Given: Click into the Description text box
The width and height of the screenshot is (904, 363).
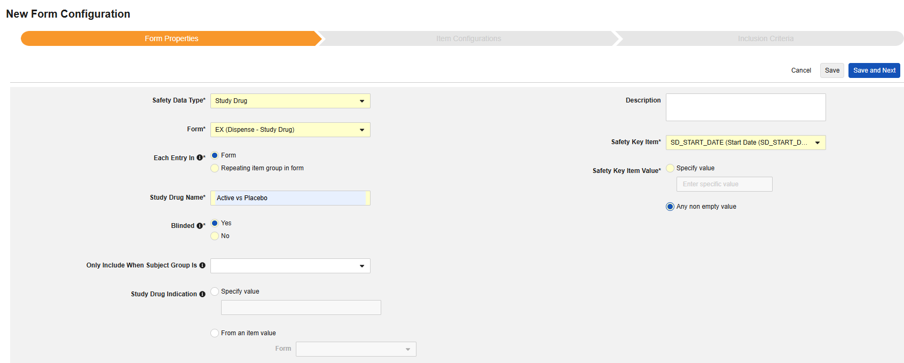Looking at the screenshot, I should click(745, 107).
